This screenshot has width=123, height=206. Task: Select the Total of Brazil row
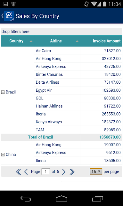[61, 137]
